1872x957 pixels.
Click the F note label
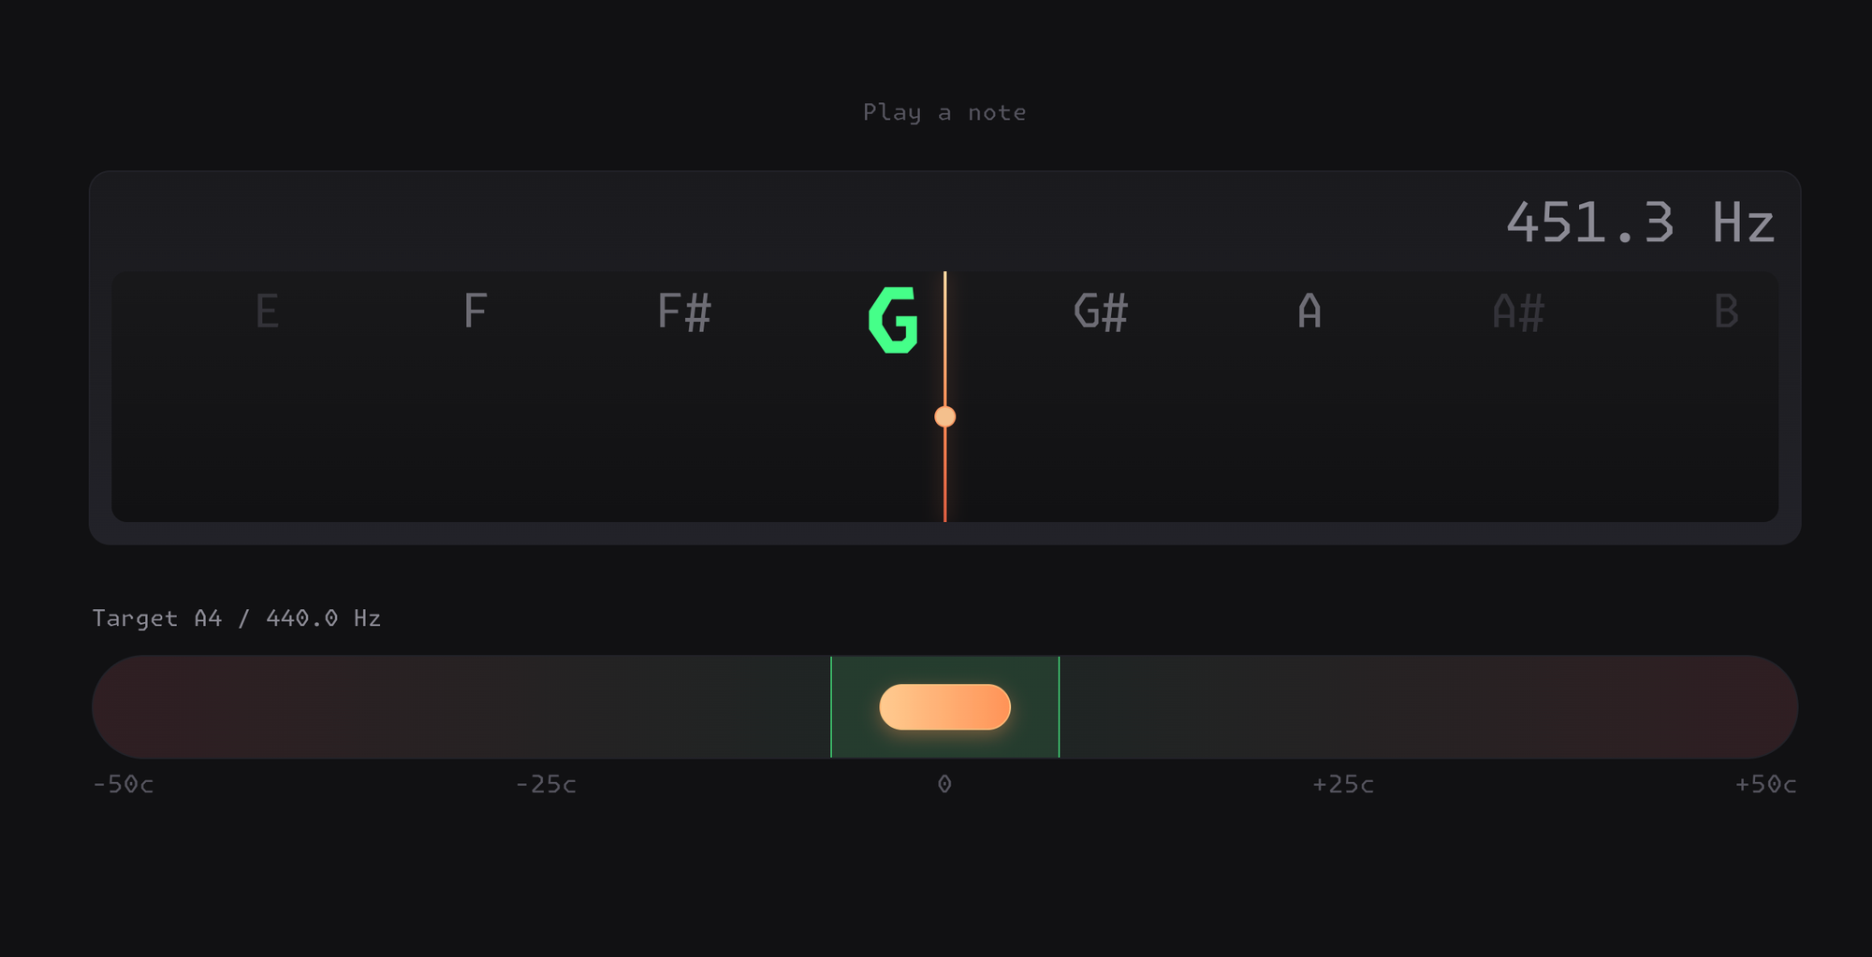tap(475, 312)
